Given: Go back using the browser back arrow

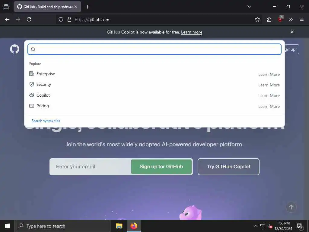Looking at the screenshot, I should coord(7,19).
